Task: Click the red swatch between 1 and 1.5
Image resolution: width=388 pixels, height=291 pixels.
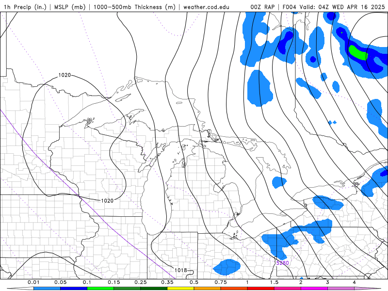Action: pos(261,289)
